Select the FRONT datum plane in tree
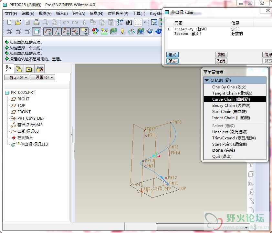272x233 pixels. tap(24, 112)
